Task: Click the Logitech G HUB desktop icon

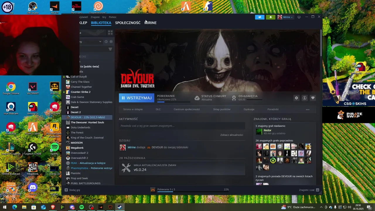Action: coord(33,149)
